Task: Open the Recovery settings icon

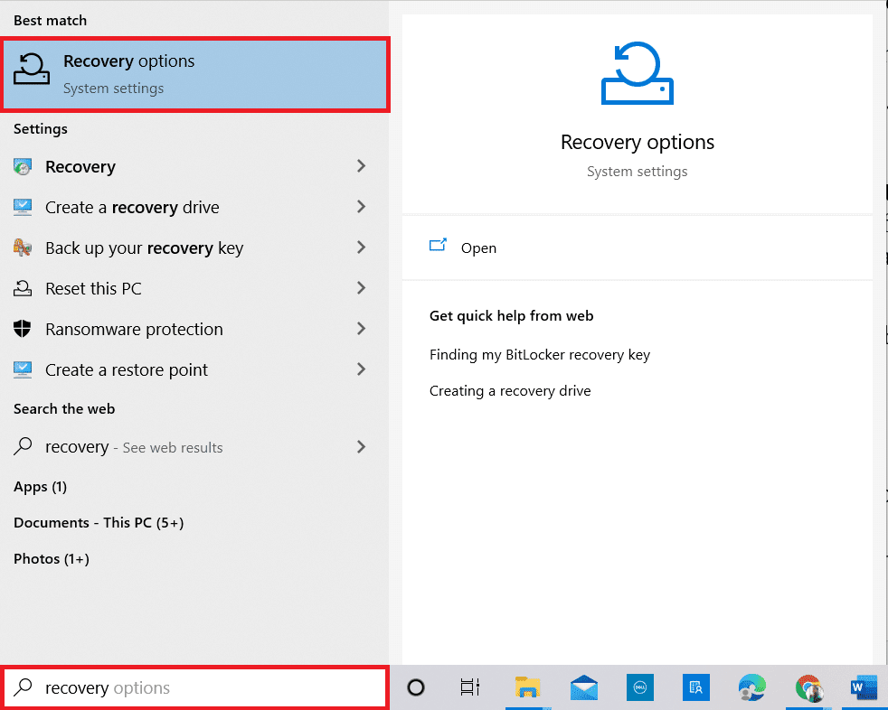Action: tap(24, 166)
